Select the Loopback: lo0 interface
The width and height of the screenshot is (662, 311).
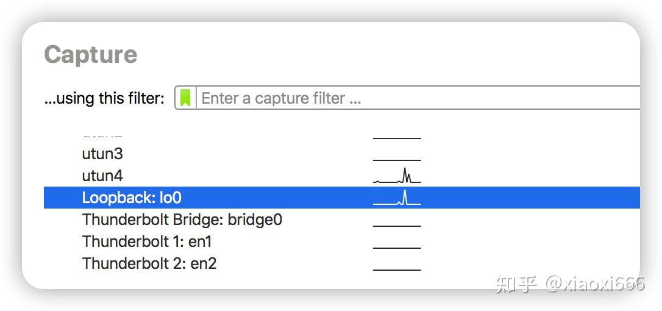(132, 198)
